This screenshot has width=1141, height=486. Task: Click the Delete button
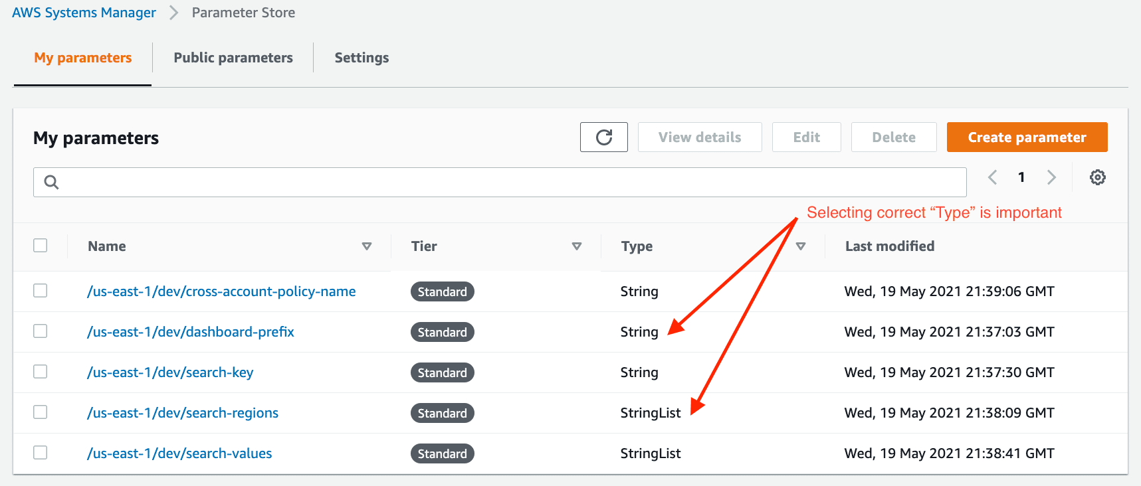pyautogui.click(x=894, y=137)
